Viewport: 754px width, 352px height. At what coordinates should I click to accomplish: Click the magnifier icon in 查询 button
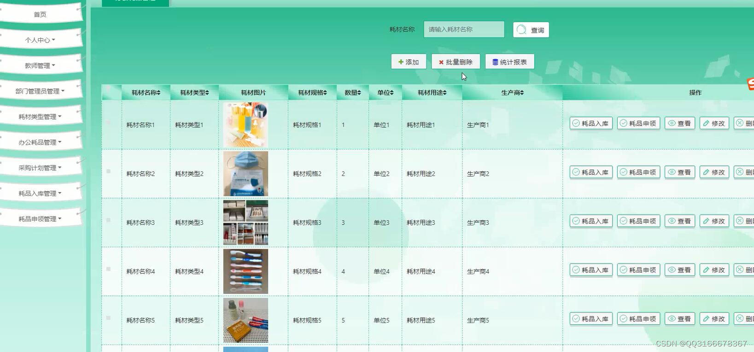521,30
